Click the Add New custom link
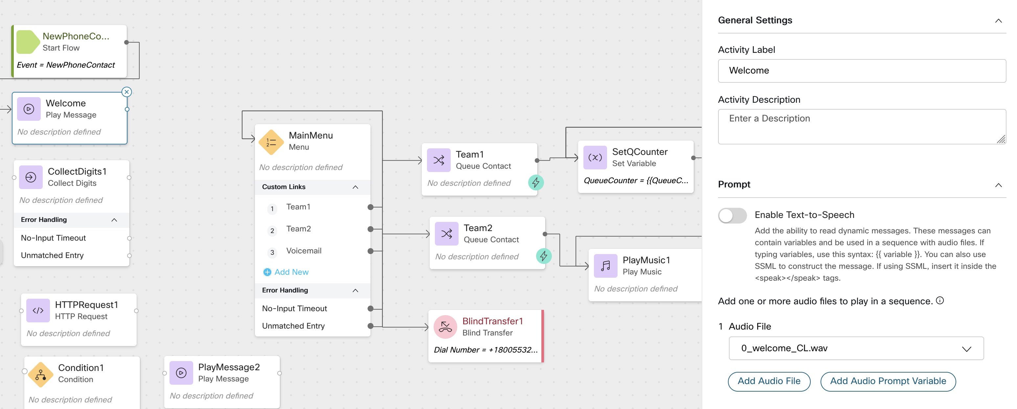Screen dimensions: 1017x409 tap(286, 272)
